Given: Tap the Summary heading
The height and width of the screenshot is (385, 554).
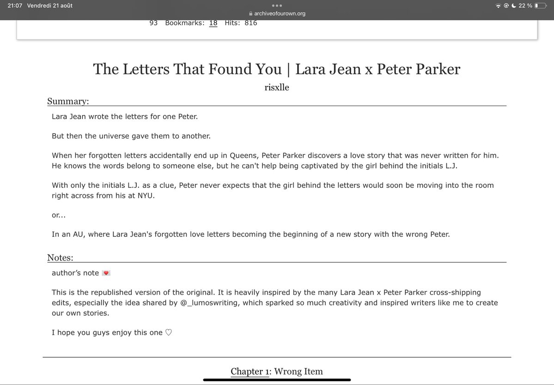Looking at the screenshot, I should [68, 101].
